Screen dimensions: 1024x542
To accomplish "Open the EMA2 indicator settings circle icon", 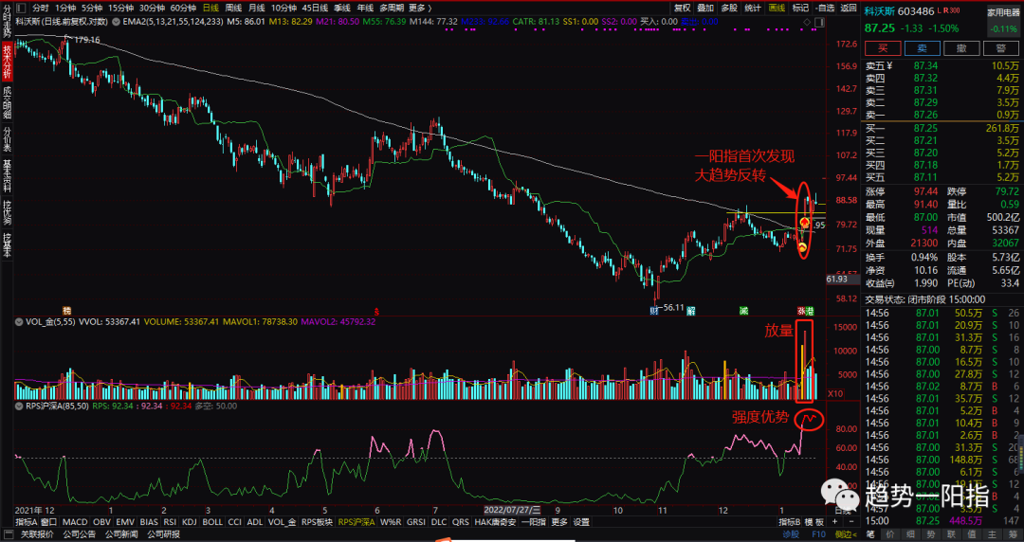I will (117, 22).
